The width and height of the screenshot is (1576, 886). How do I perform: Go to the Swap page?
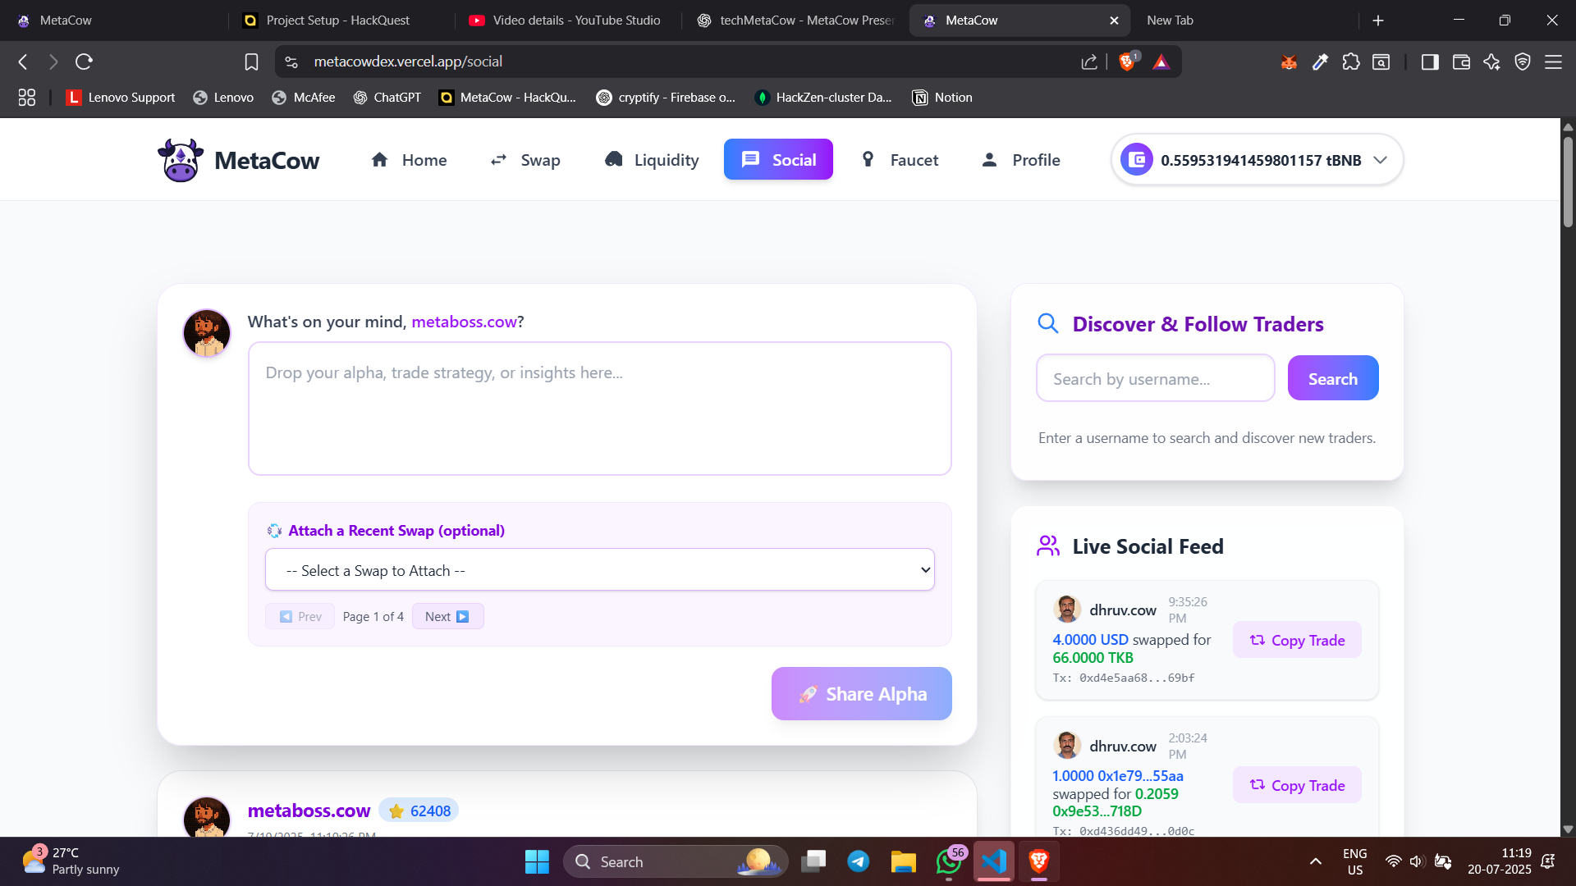pos(525,160)
